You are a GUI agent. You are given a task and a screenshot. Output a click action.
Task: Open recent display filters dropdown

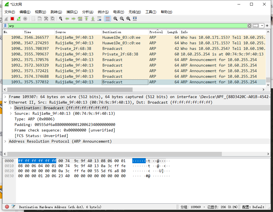[x=262, y=26]
